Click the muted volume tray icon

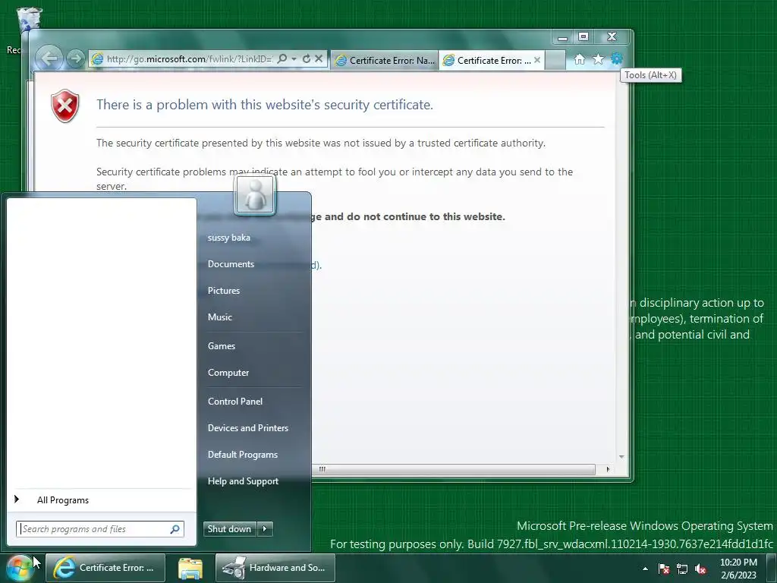(700, 569)
